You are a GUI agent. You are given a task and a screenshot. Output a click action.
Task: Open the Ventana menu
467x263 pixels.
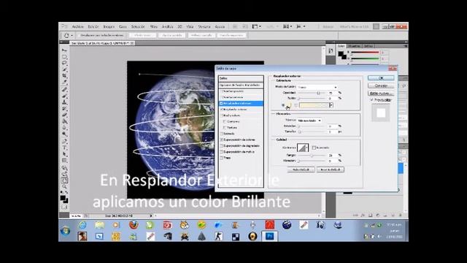(x=204, y=26)
